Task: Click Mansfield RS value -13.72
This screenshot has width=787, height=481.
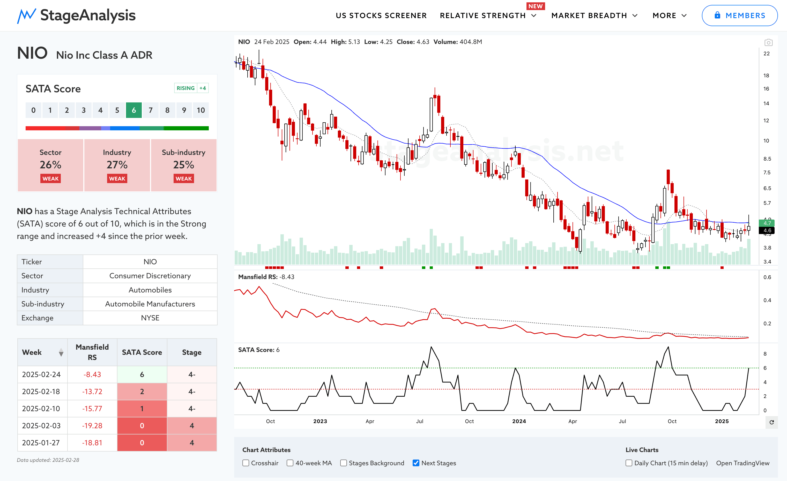Action: 92,392
